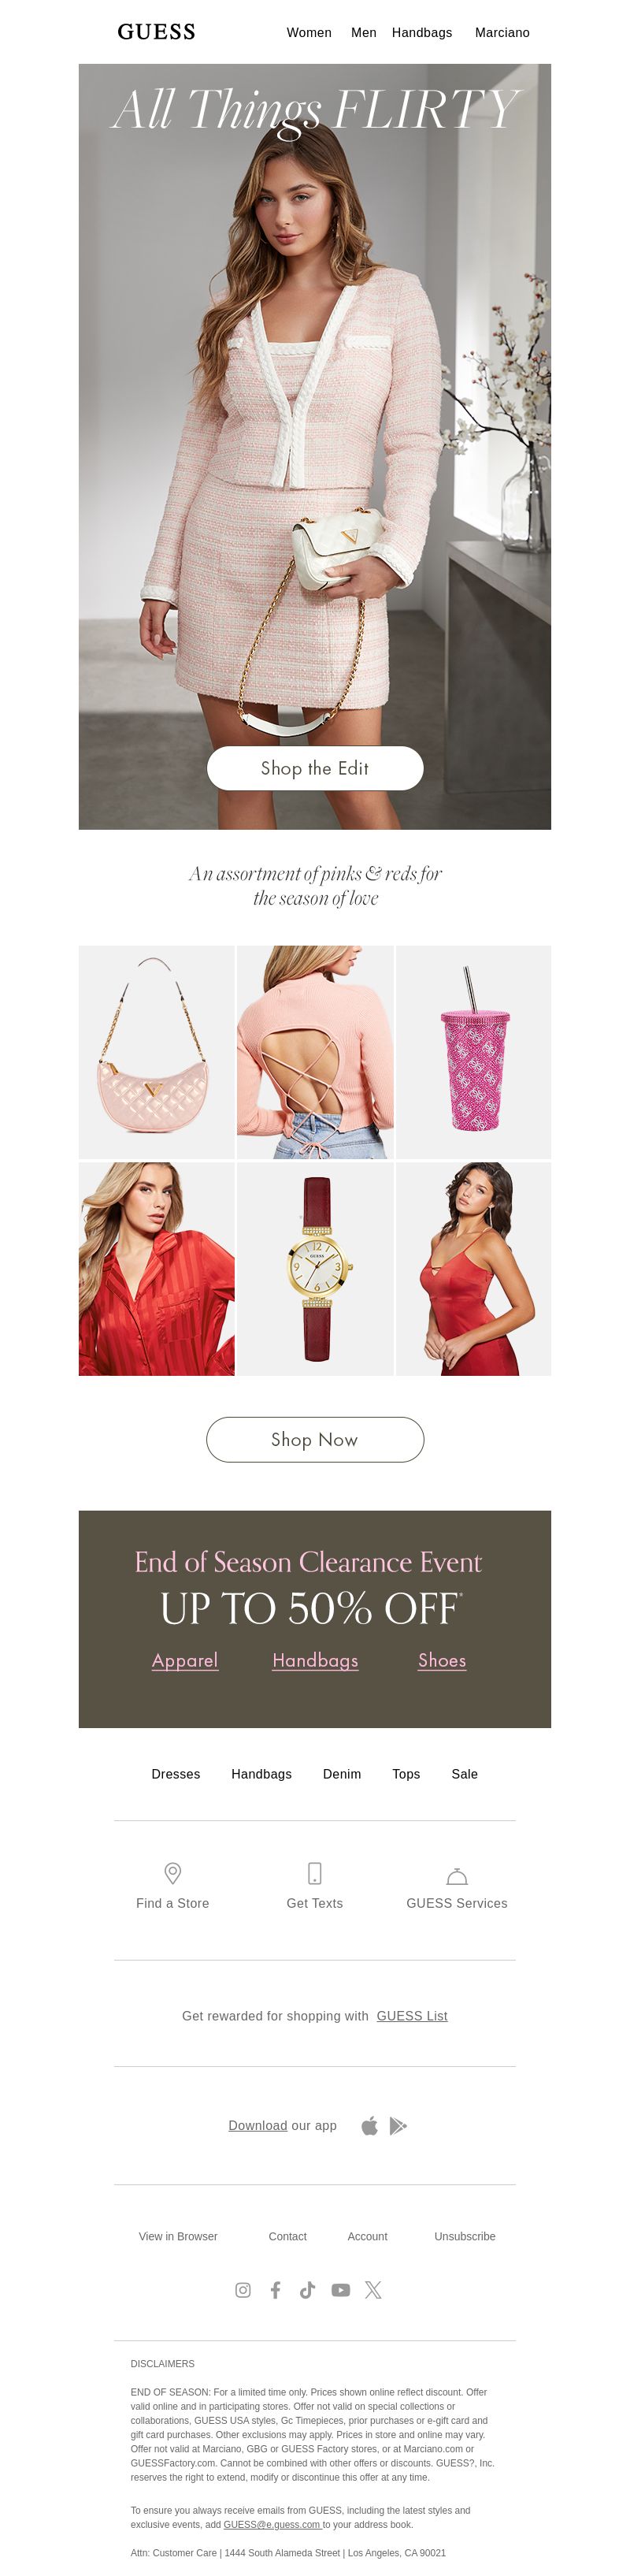630x2576 pixels.
Task: Click the Apple App Store icon
Action: coord(369,2125)
